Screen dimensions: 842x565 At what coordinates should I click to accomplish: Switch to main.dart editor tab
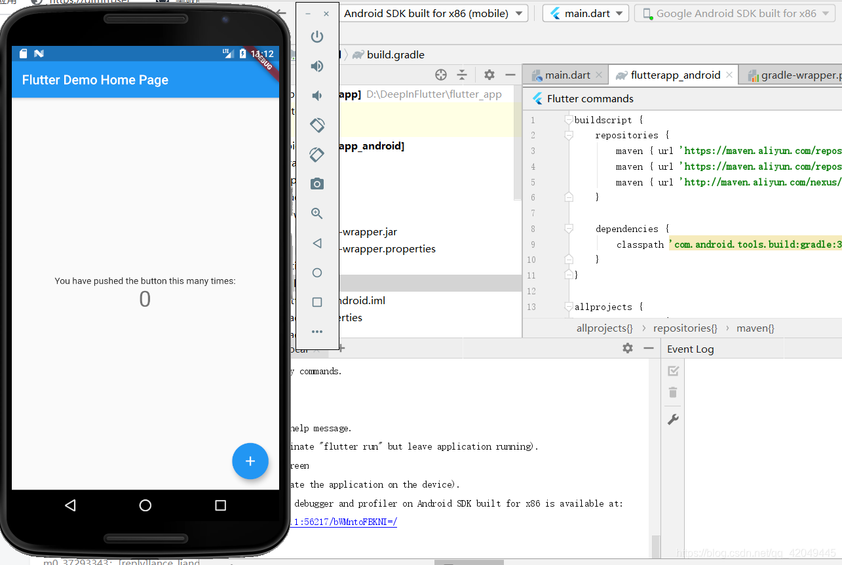565,75
